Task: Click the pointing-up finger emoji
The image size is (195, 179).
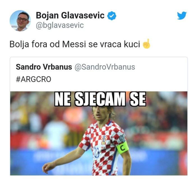Action: [147, 44]
